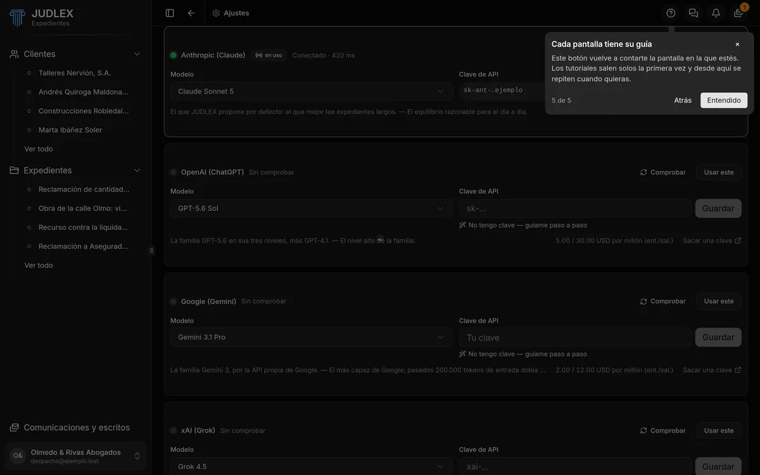Click the JUDLEX logo icon
This screenshot has height=475, width=760.
(x=17, y=17)
